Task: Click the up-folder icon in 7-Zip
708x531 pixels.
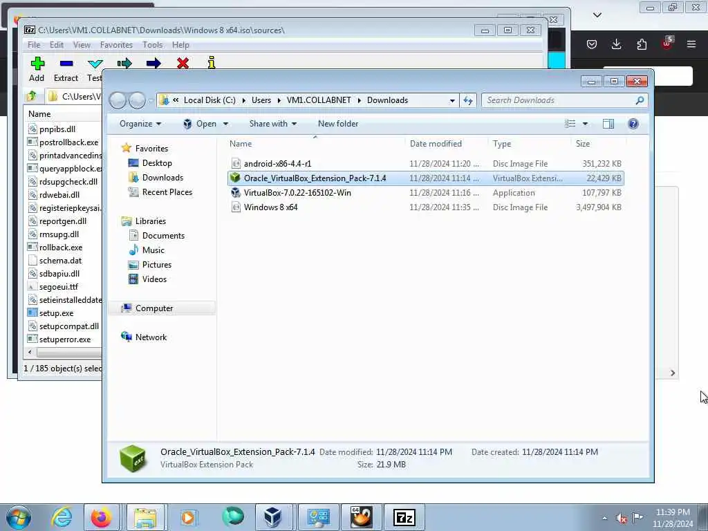Action: pyautogui.click(x=32, y=95)
